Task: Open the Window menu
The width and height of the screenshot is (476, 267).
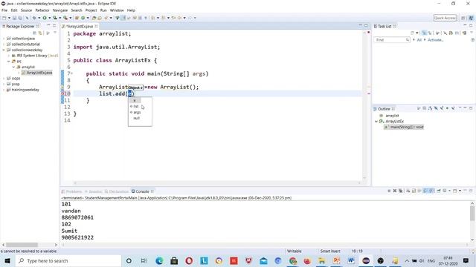Action: (117, 10)
